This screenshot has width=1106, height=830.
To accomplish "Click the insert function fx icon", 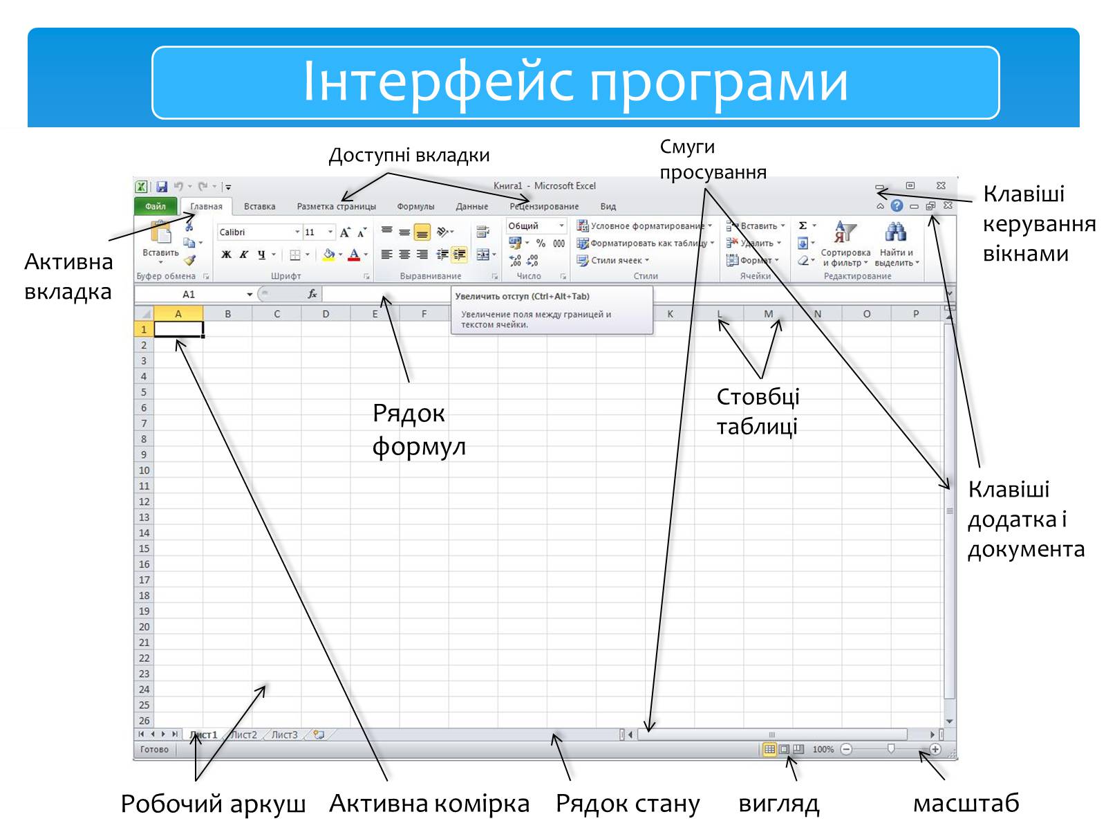I will pos(312,295).
